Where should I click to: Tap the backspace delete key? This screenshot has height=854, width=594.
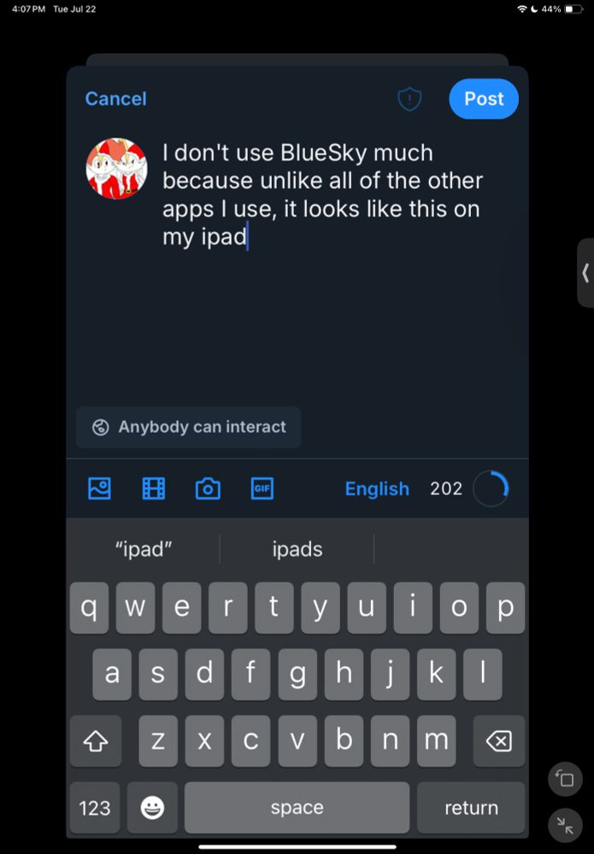(x=498, y=740)
